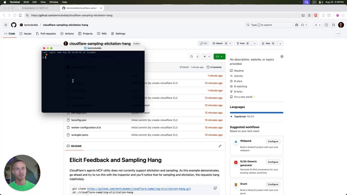347x195 pixels.
Task: Reload the page with browser refresh icon
Action: click(15, 15)
